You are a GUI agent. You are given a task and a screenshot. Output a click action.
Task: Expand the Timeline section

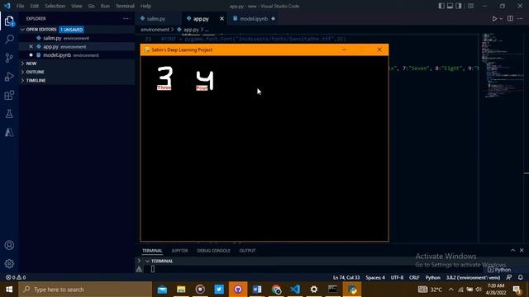click(77, 81)
